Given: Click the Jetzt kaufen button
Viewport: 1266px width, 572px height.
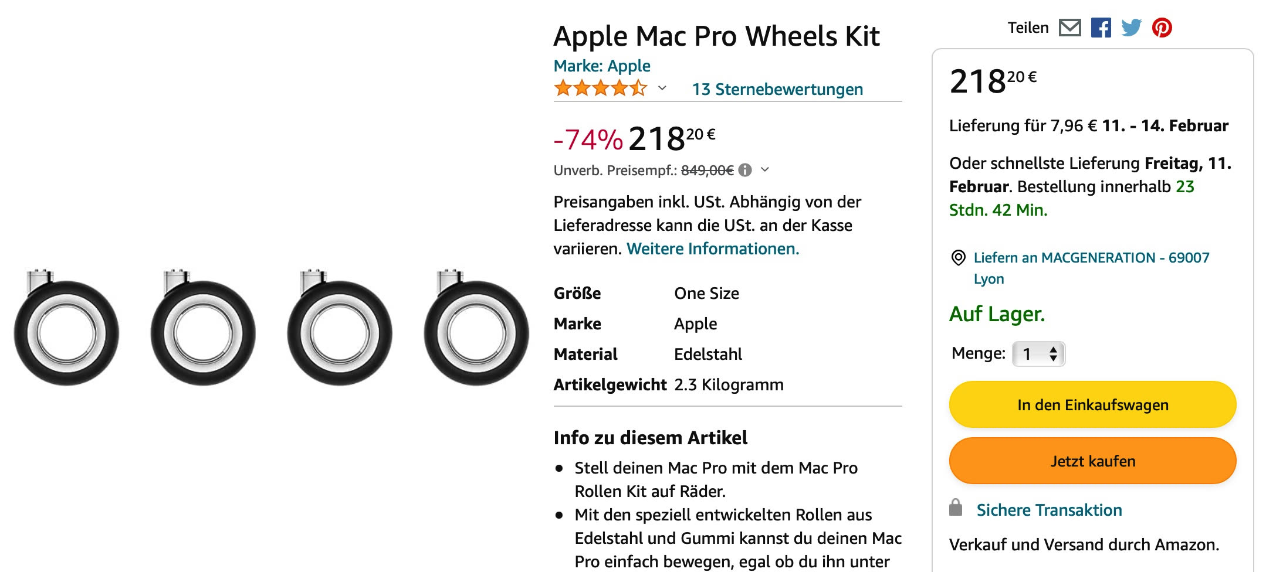Looking at the screenshot, I should [1092, 461].
